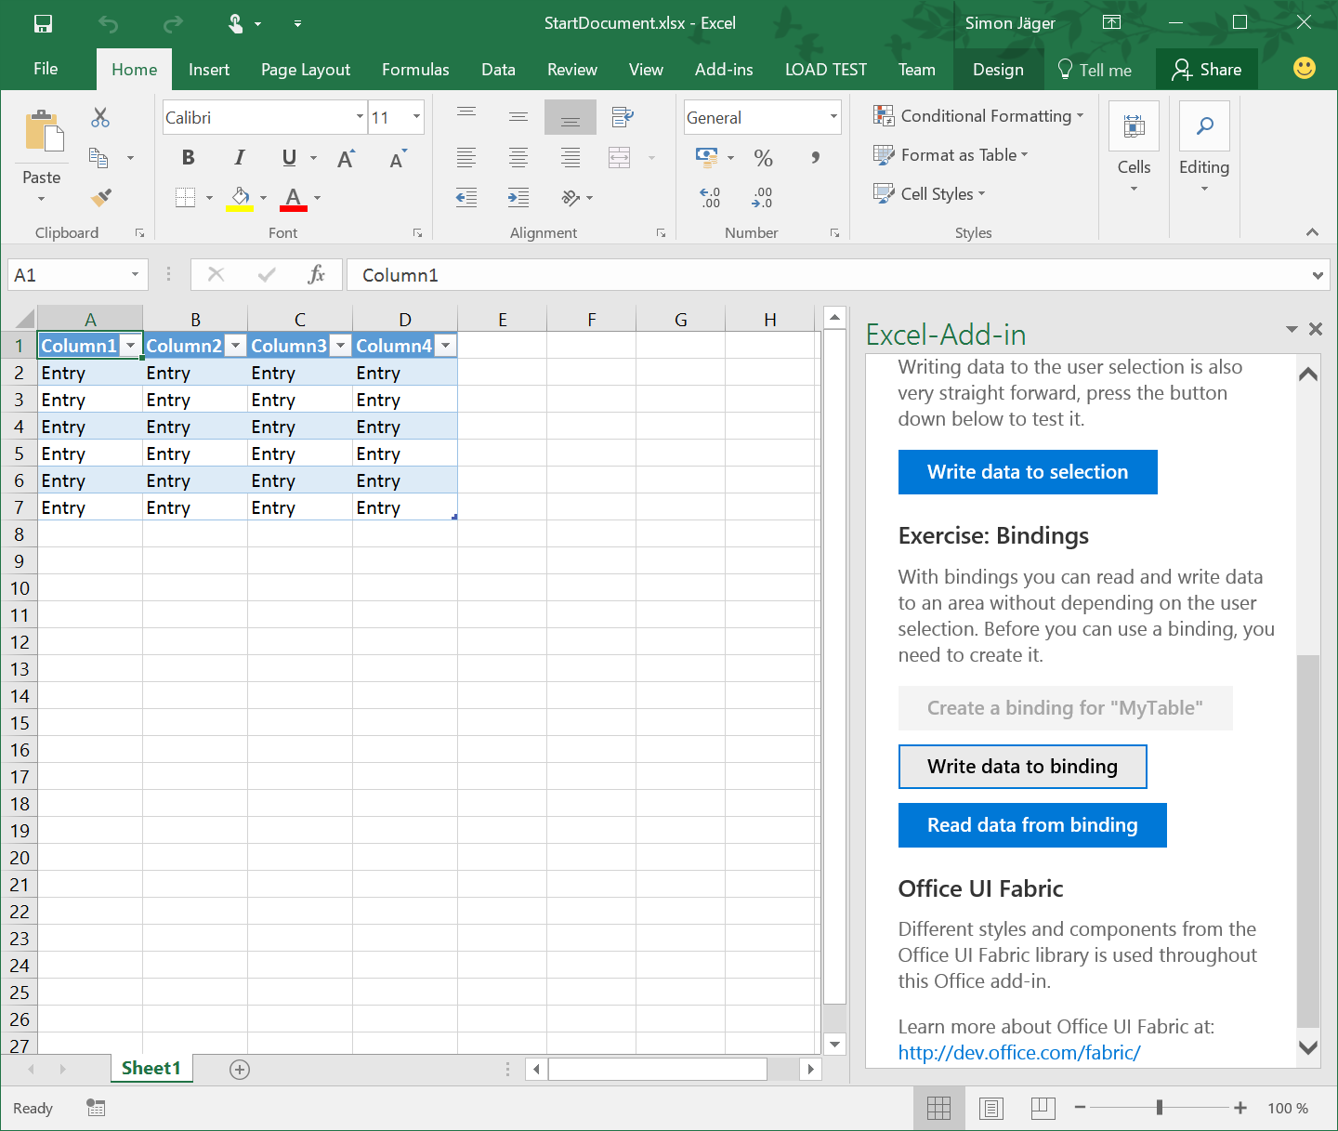Expand Cell Styles menu
Viewport: 1338px width, 1131px height.
tap(929, 194)
